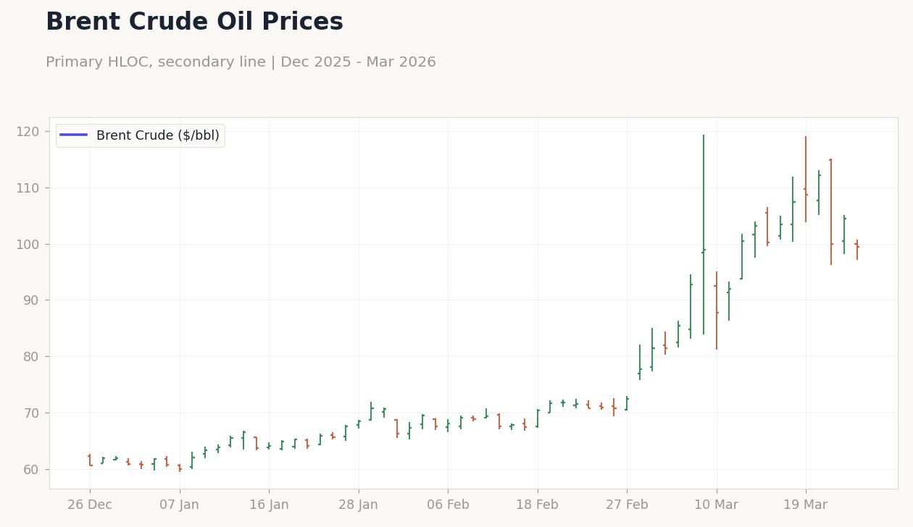Click the x-axis label 19 Mar

pos(805,505)
